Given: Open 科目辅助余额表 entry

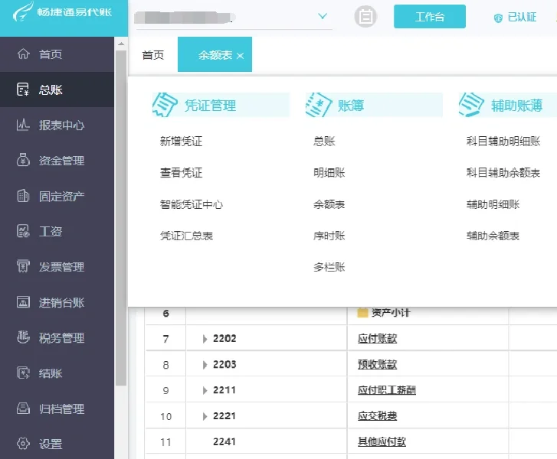Looking at the screenshot, I should [x=503, y=173].
